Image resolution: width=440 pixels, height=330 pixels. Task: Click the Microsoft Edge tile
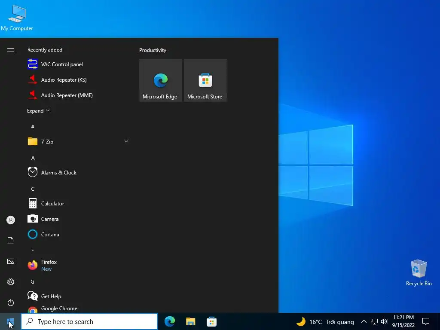[161, 80]
